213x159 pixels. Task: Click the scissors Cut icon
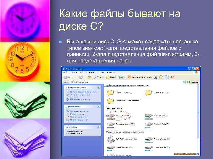(156, 77)
